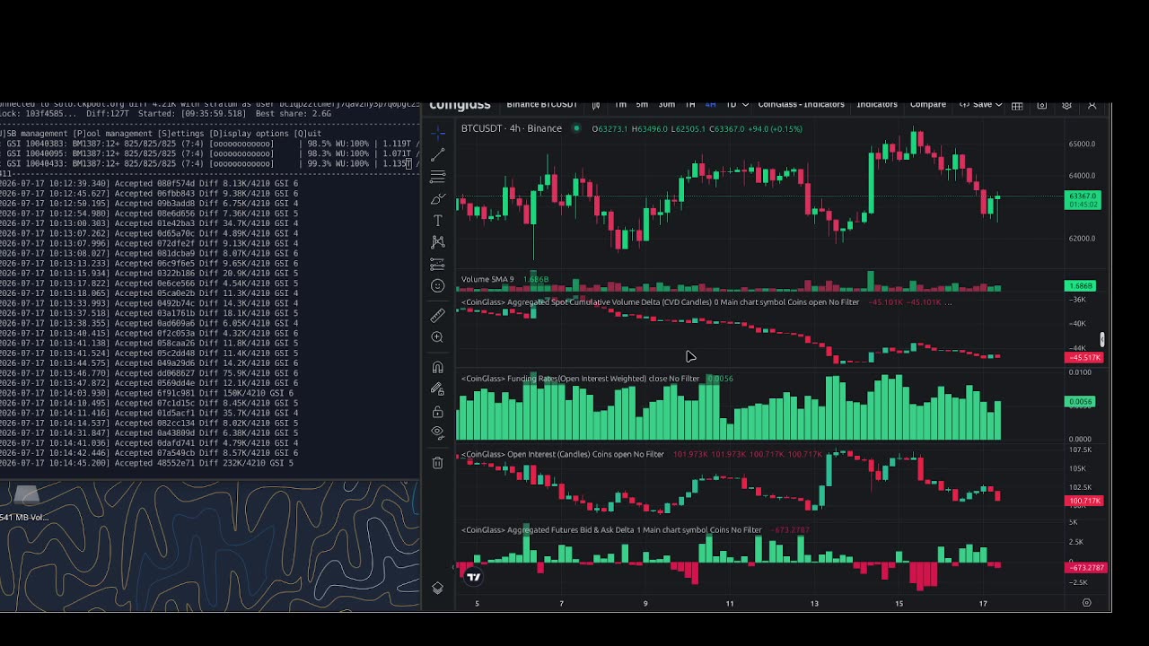Open chart settings gear icon

[1066, 106]
